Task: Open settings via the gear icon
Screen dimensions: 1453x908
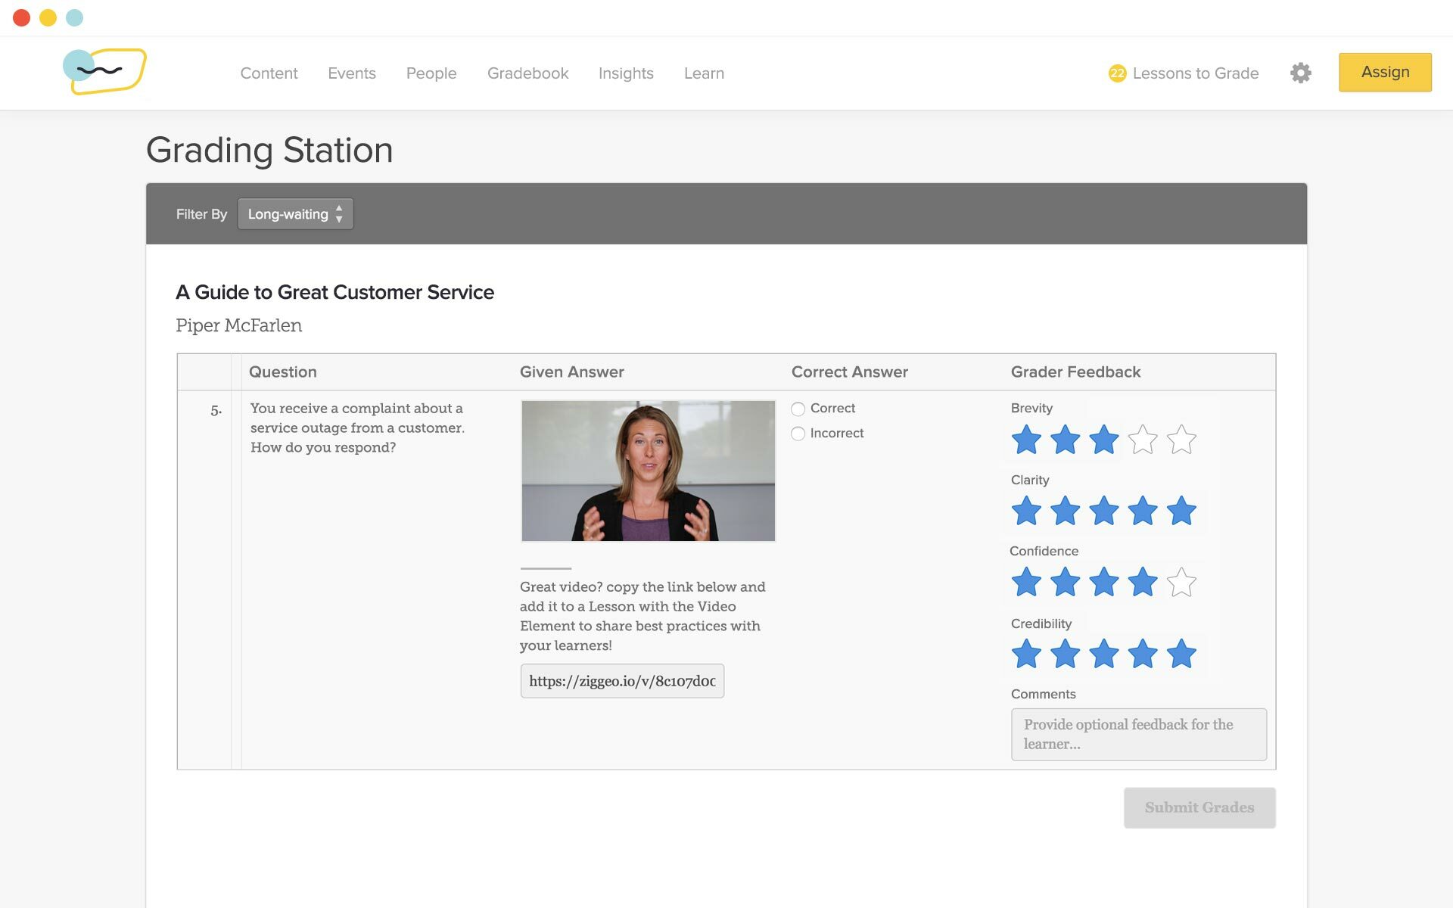Action: point(1301,73)
